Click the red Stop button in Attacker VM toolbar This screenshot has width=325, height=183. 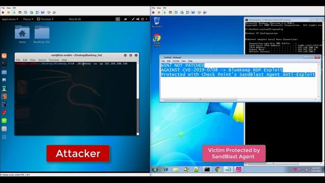point(3,13)
